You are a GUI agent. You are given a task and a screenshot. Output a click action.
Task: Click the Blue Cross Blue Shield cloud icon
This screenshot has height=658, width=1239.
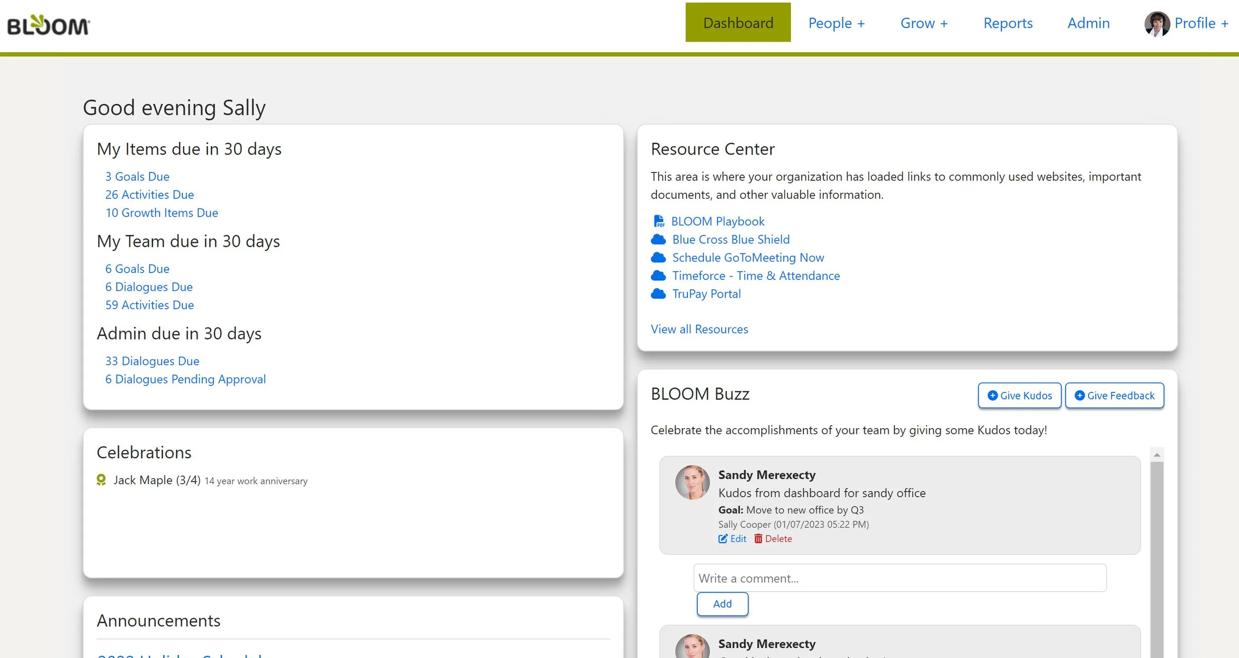(x=658, y=240)
